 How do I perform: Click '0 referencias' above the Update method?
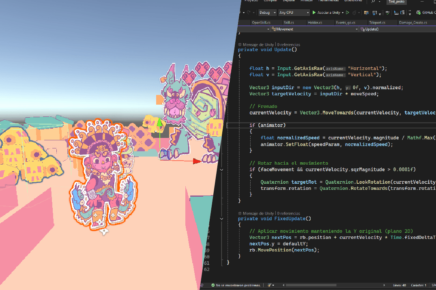pyautogui.click(x=289, y=45)
